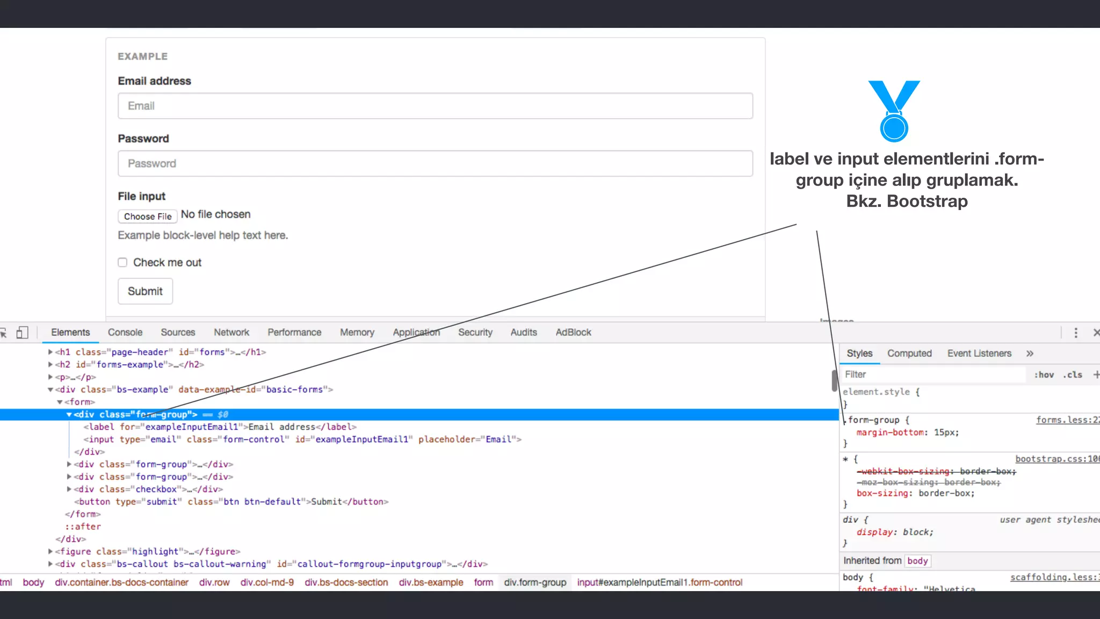
Task: Add new style rule plus icon
Action: [x=1096, y=375]
